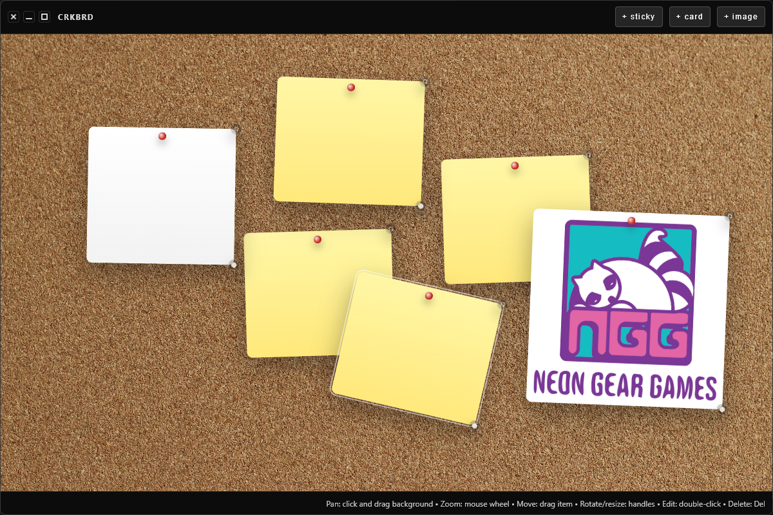773x515 pixels.
Task: Close the CRKBRD window
Action: (14, 17)
